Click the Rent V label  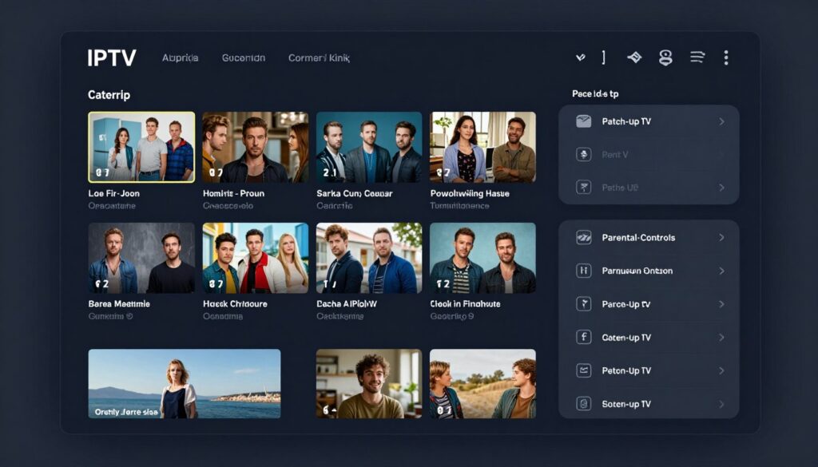point(615,154)
